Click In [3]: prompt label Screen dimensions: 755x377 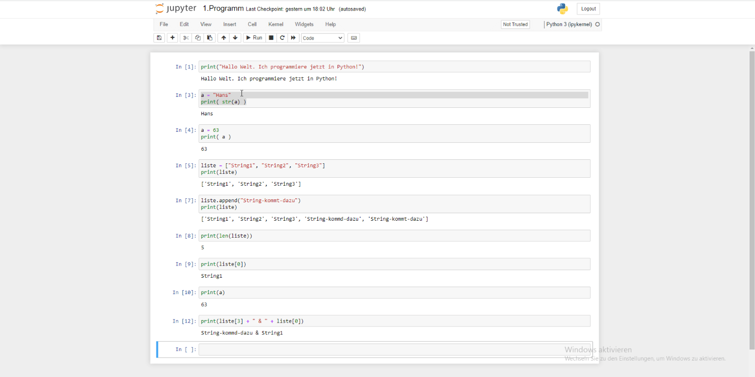(x=185, y=95)
